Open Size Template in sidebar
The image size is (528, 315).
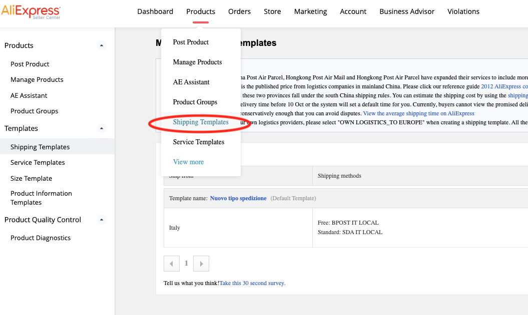(31, 178)
